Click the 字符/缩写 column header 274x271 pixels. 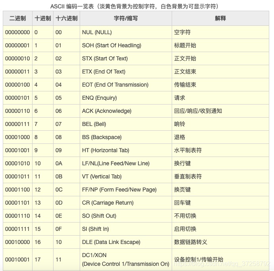click(x=126, y=18)
